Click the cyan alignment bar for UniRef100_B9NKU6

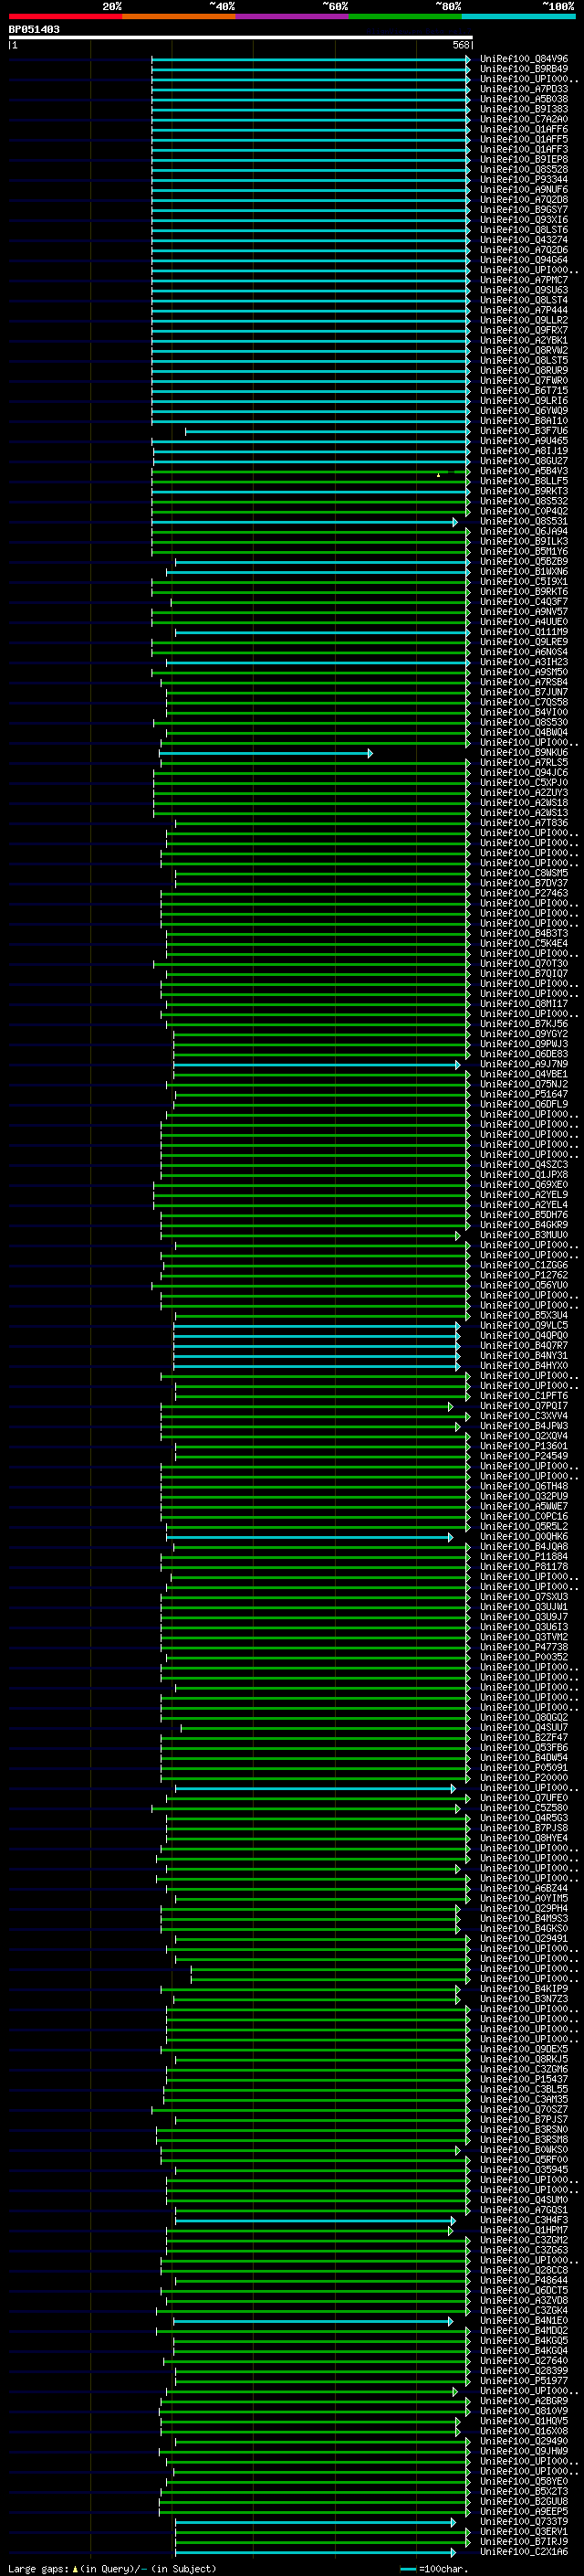point(266,753)
